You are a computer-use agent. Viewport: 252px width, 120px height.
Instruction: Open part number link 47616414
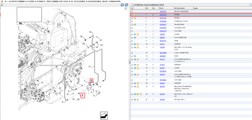pos(163,12)
